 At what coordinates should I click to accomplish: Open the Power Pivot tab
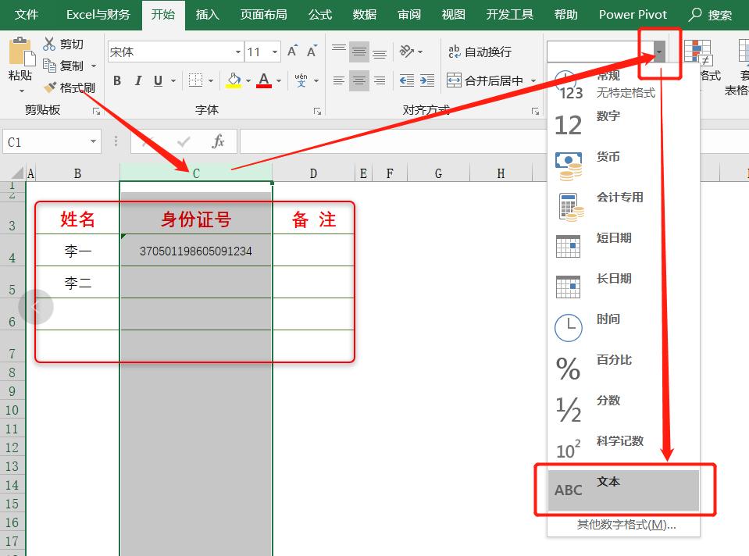pos(632,14)
